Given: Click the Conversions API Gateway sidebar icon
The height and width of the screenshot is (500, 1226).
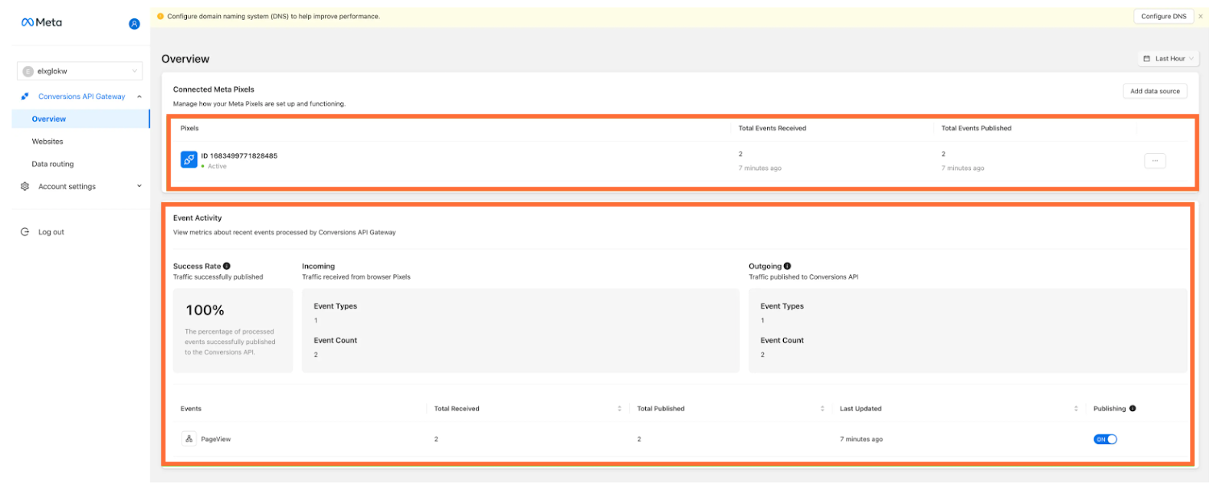Looking at the screenshot, I should point(25,96).
